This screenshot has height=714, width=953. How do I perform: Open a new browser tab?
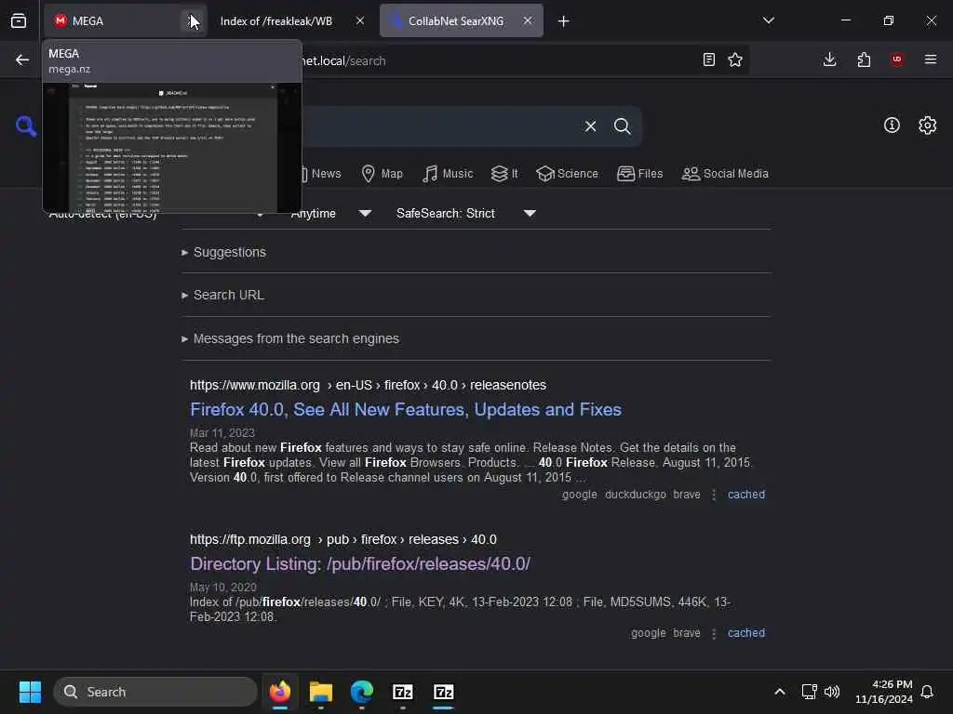point(563,21)
